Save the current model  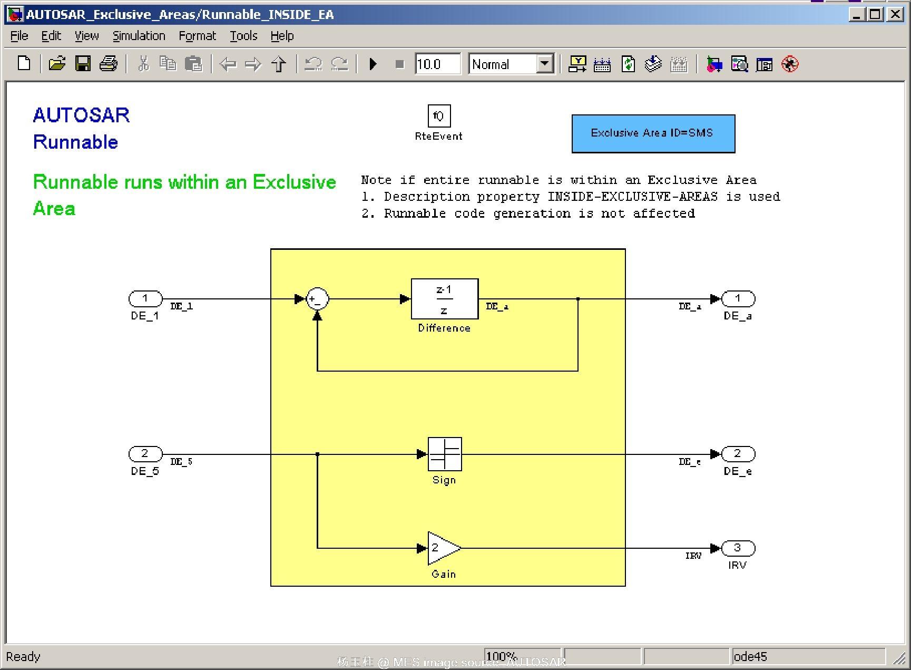point(83,64)
